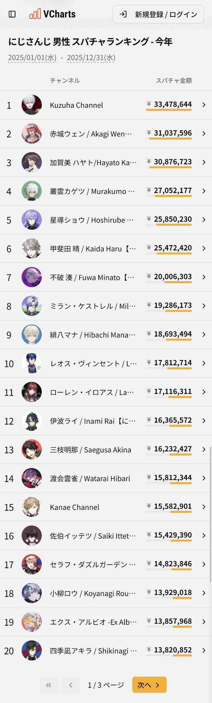Viewport: 212px width, 703px height.
Task: Select start date 2025/01/01(水)
Action: coord(32,57)
